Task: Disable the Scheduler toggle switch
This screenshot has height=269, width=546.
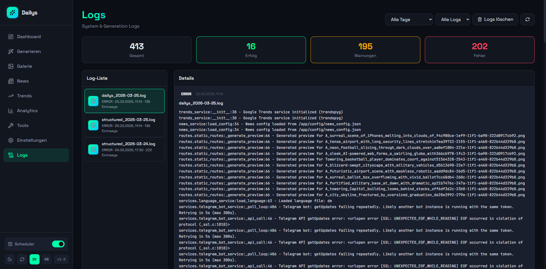Action: 58,244
